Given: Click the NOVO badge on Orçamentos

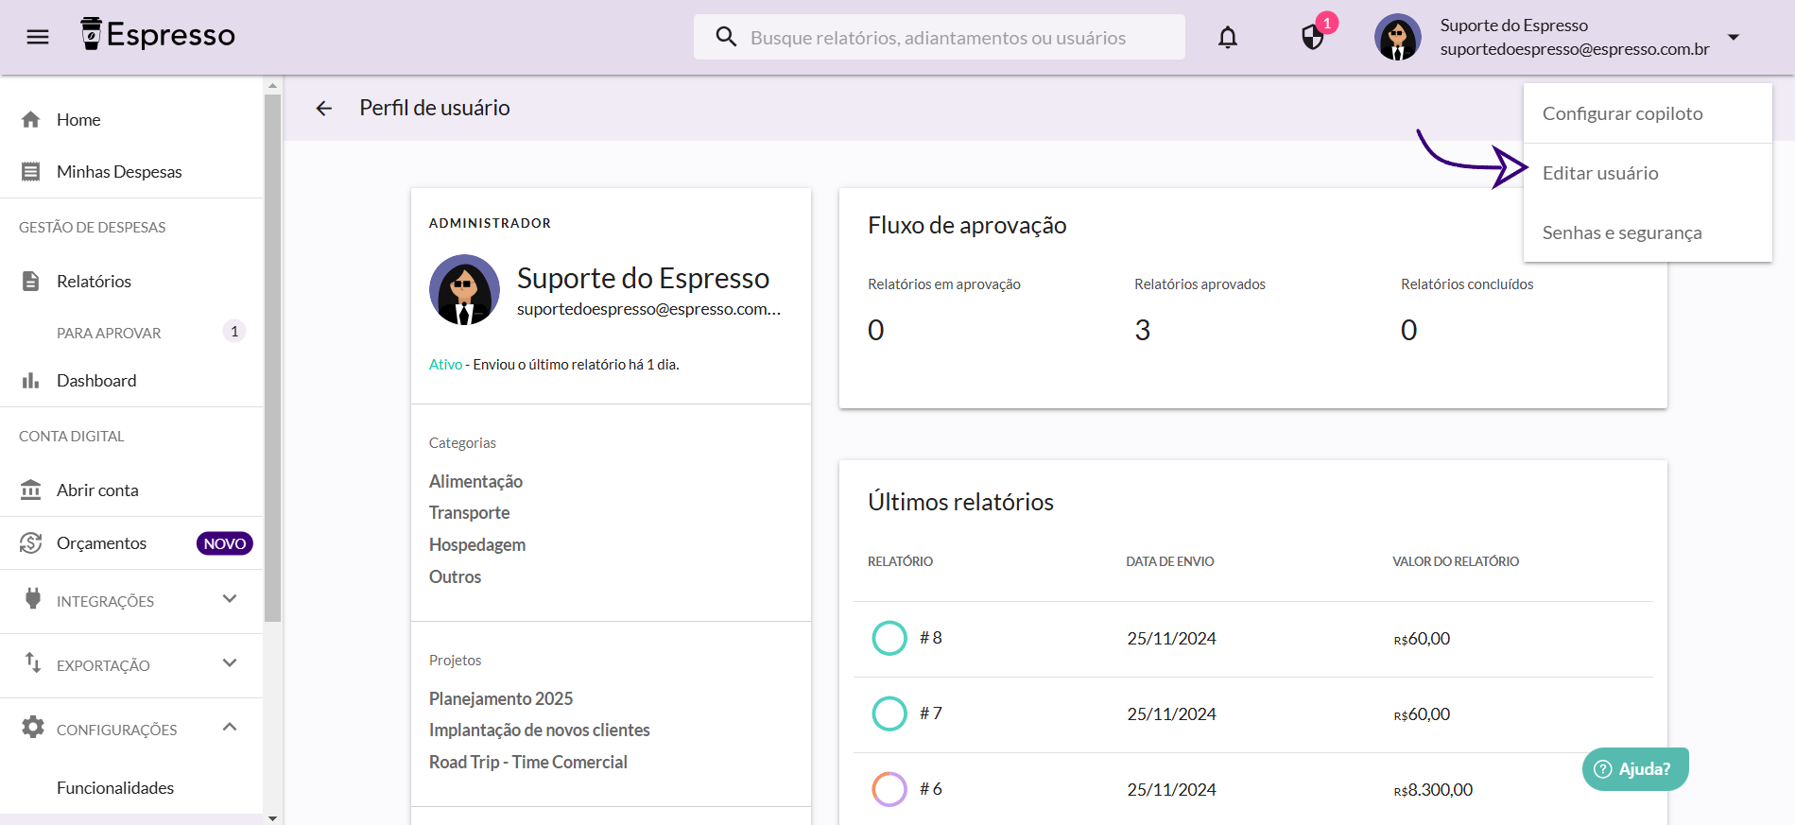Looking at the screenshot, I should pyautogui.click(x=225, y=543).
